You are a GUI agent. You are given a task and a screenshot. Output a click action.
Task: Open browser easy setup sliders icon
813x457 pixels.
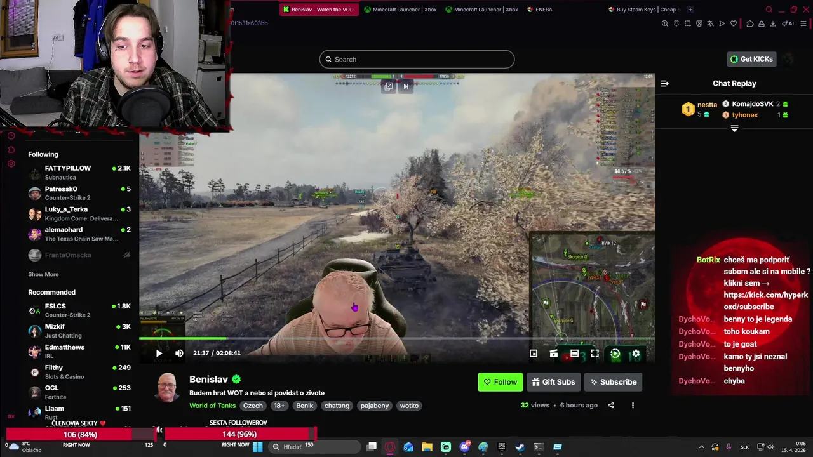(803, 23)
